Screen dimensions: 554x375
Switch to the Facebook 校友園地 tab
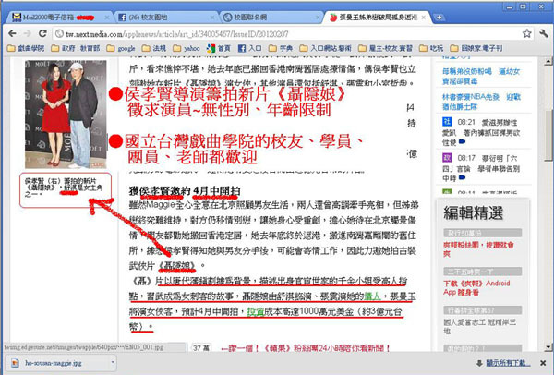point(166,18)
